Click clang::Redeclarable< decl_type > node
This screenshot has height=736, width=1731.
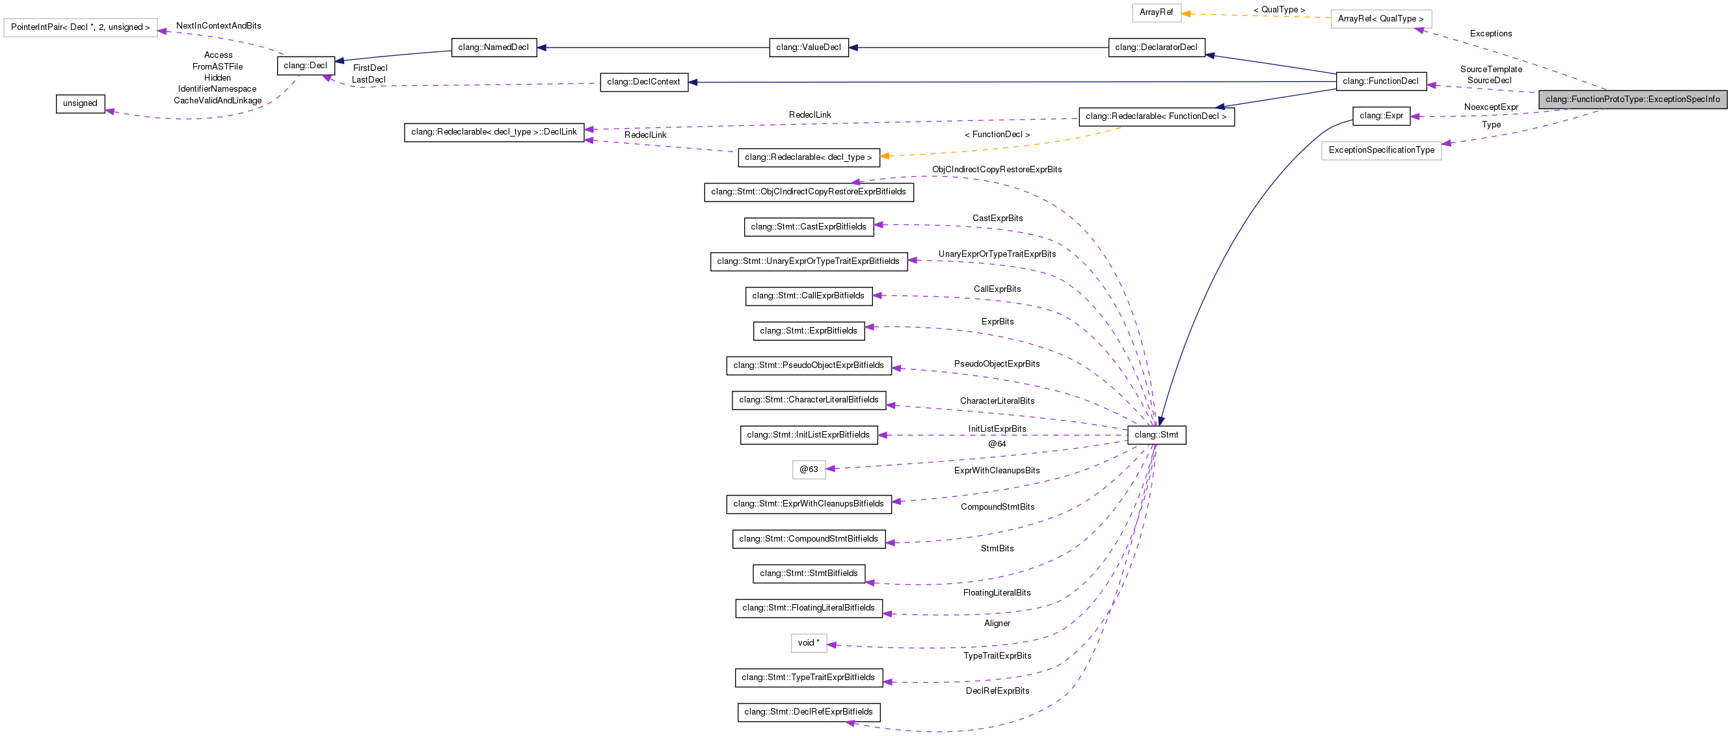pos(808,157)
